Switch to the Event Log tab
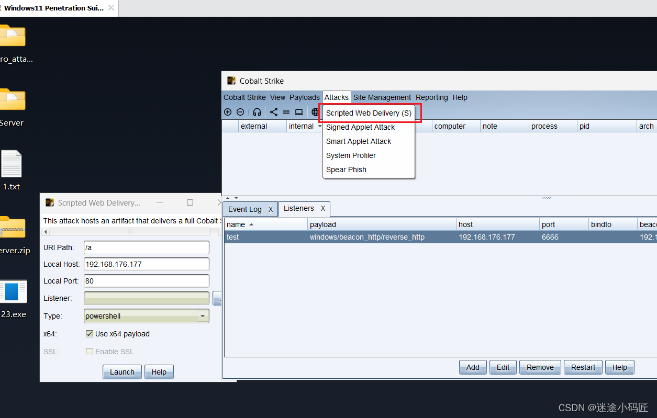Screen dimensions: 657x418 244,209
